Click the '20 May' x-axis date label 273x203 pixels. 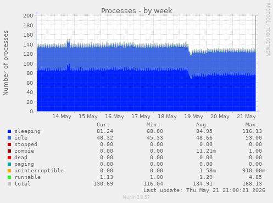[x=220, y=117]
